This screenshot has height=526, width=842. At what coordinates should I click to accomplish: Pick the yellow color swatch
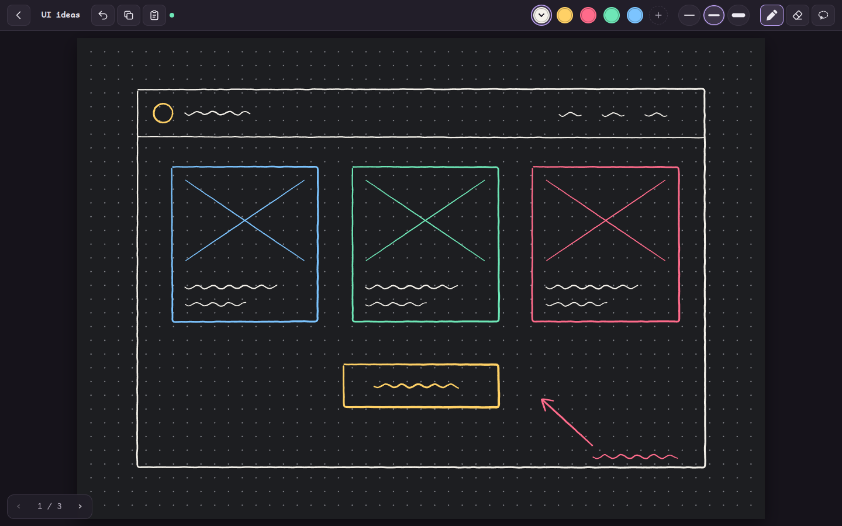pos(565,15)
